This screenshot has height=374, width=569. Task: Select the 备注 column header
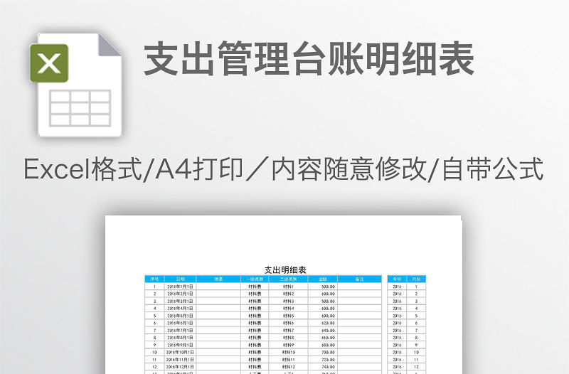tap(360, 279)
